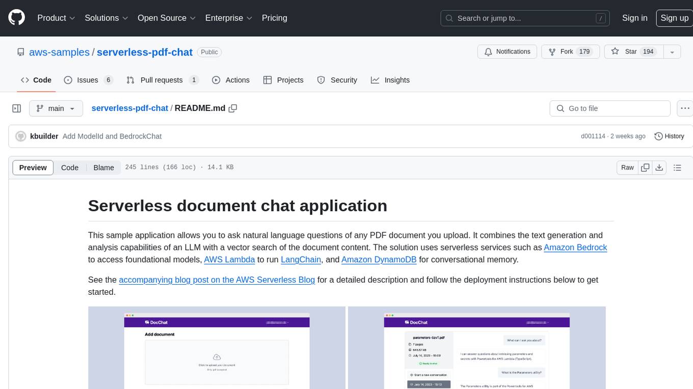The width and height of the screenshot is (693, 389).
Task: Open the serverless-pdf-chat repository link
Action: [145, 52]
